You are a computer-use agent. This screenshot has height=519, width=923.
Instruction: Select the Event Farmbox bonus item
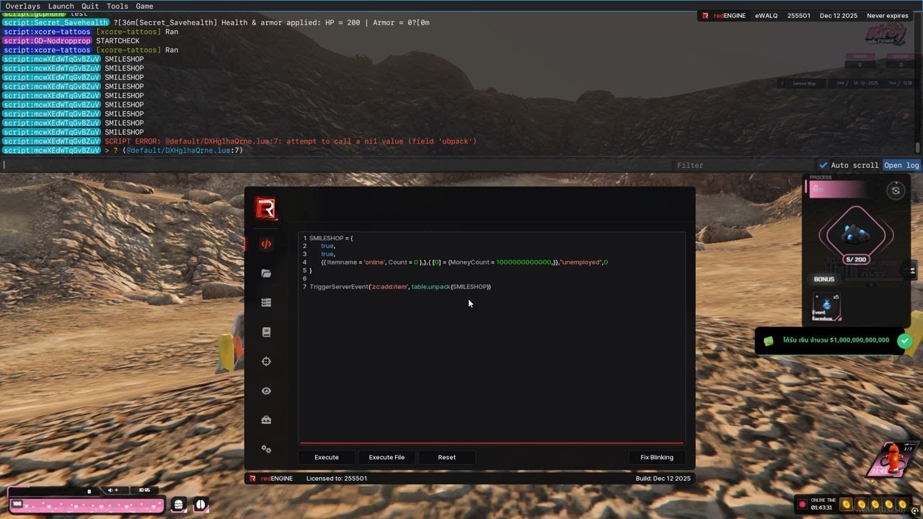tap(826, 307)
